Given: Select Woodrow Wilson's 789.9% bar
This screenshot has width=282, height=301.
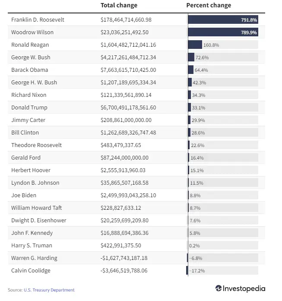Looking at the screenshot, I should (223, 32).
